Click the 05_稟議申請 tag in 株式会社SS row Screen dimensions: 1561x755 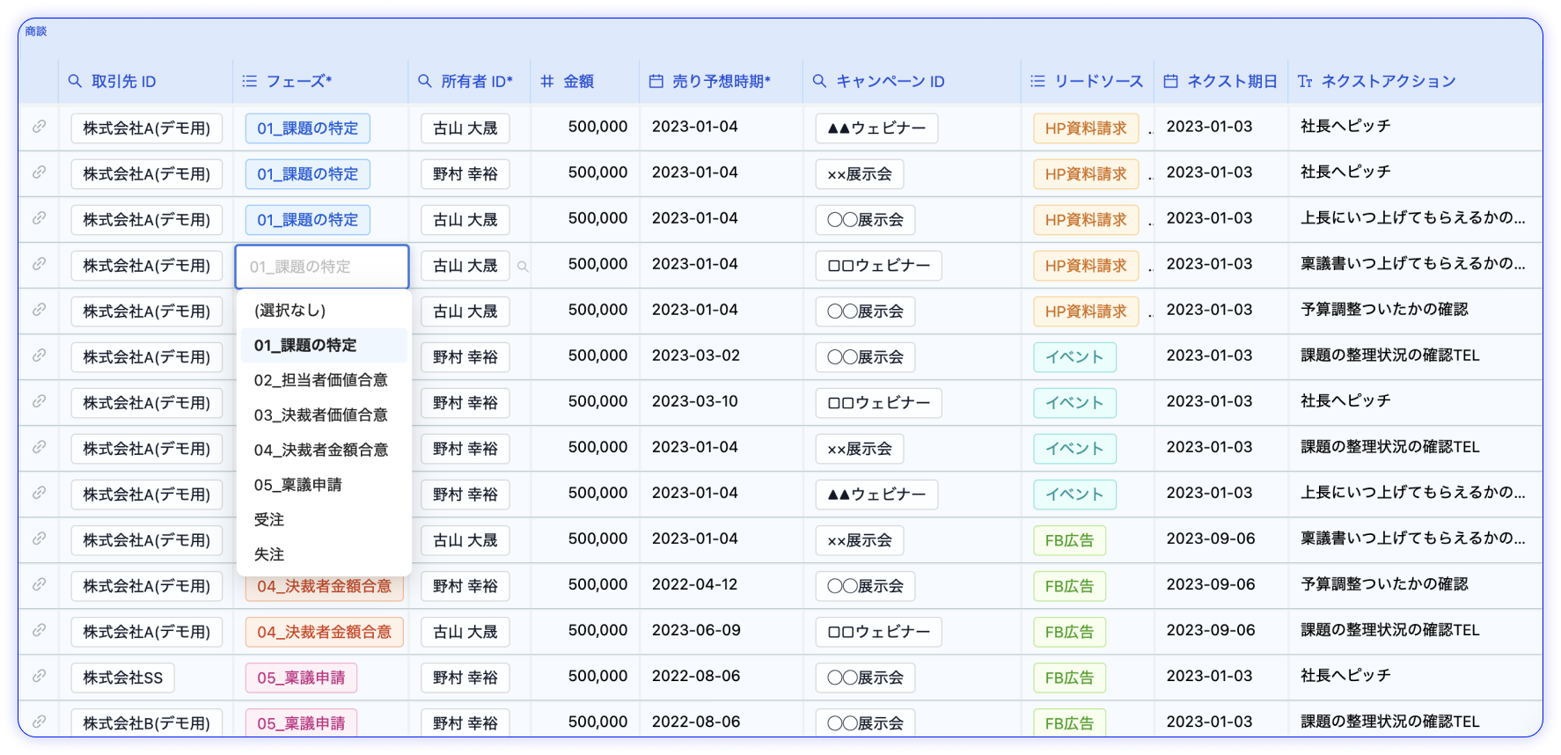click(x=301, y=678)
